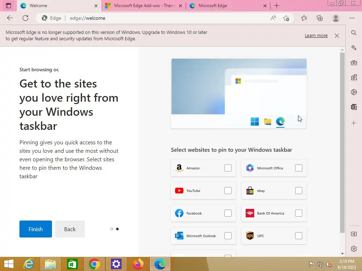Check the Facebook pin checkbox
The width and height of the screenshot is (362, 271).
pos(228,213)
